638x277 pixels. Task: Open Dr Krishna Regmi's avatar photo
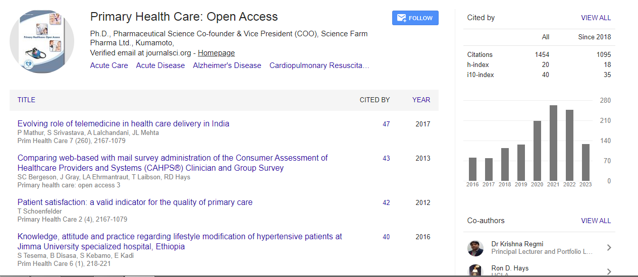475,248
